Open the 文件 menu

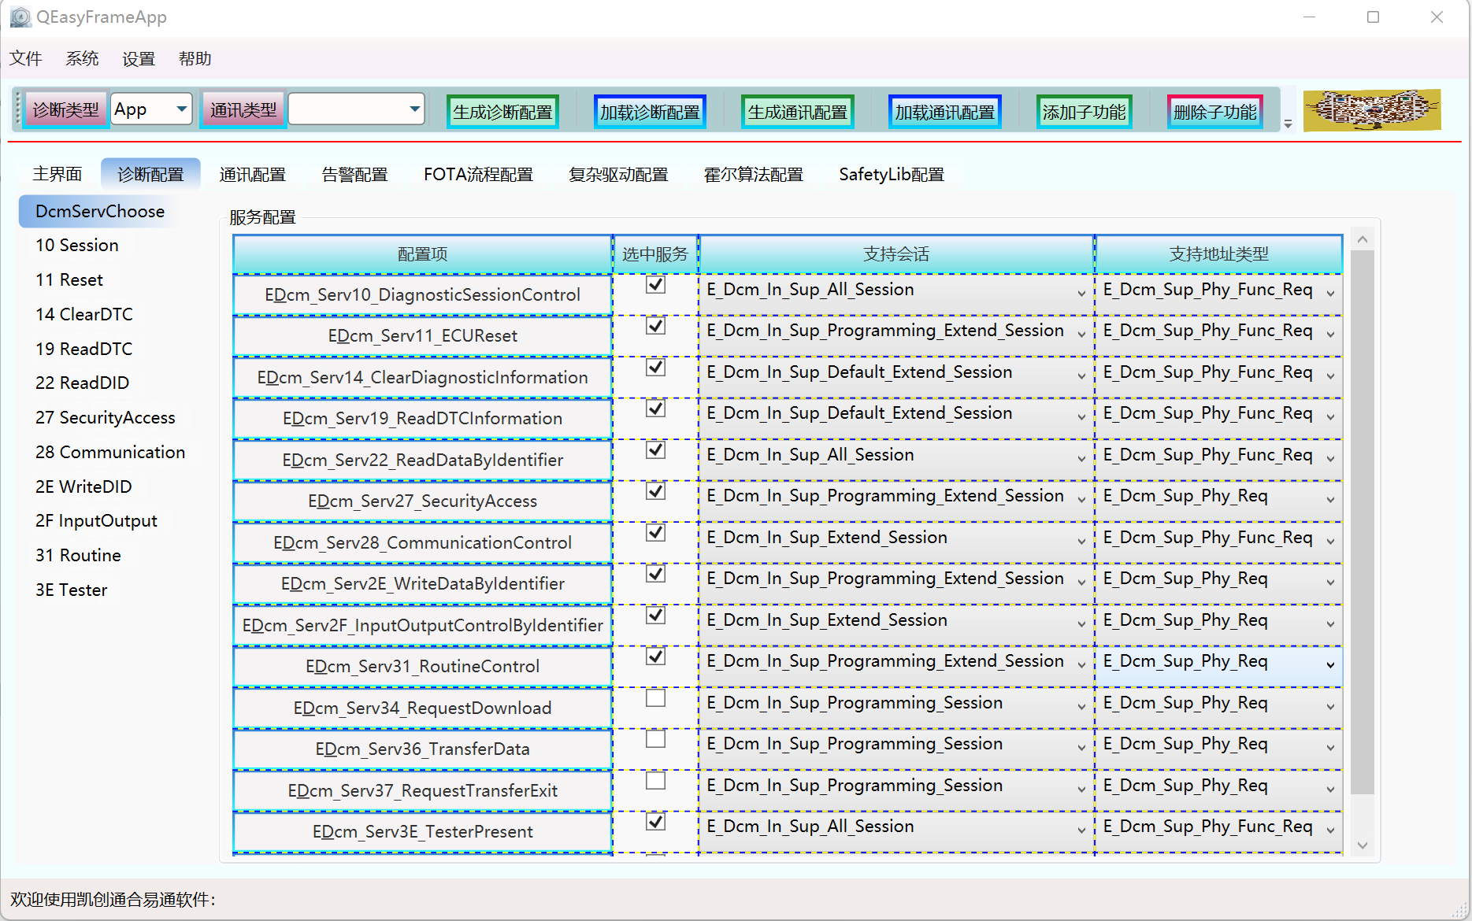(26, 58)
